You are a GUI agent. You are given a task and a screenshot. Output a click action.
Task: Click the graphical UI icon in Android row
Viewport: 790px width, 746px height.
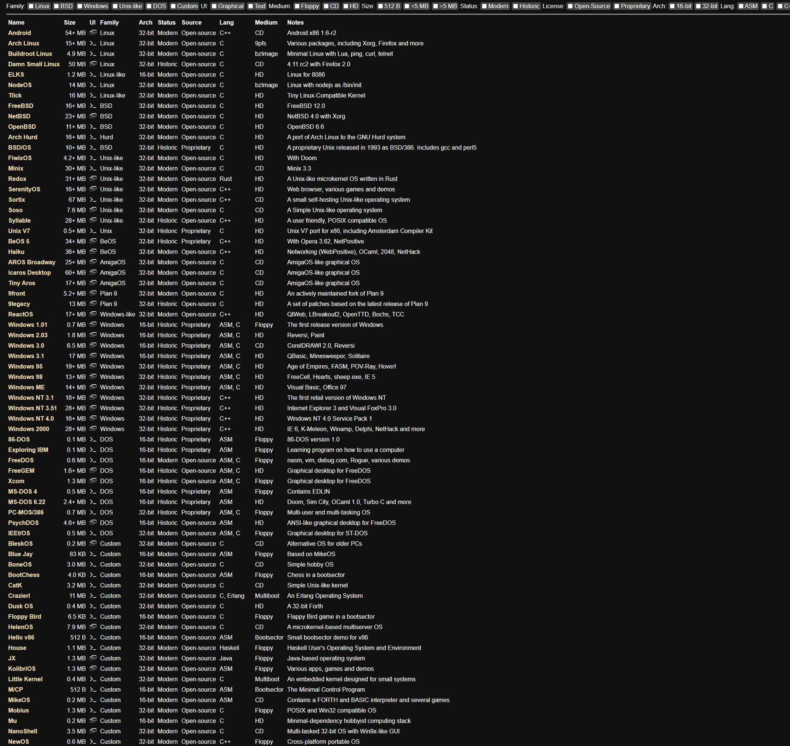[93, 33]
